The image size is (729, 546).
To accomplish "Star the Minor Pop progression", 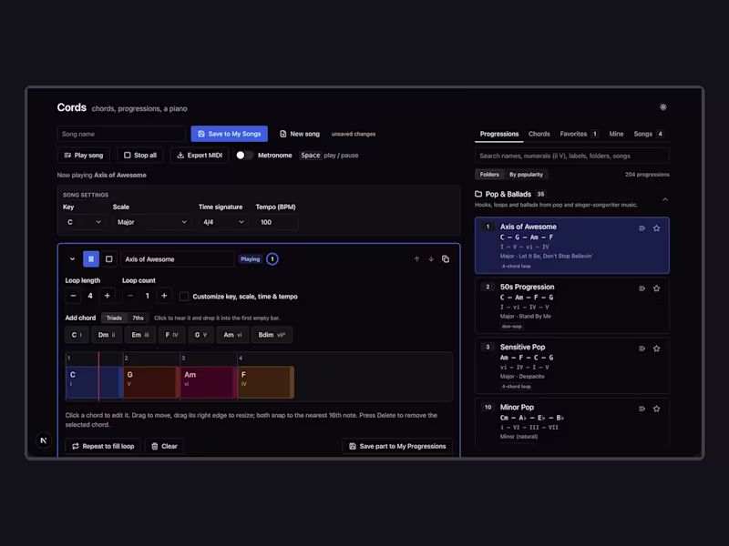I will point(656,409).
